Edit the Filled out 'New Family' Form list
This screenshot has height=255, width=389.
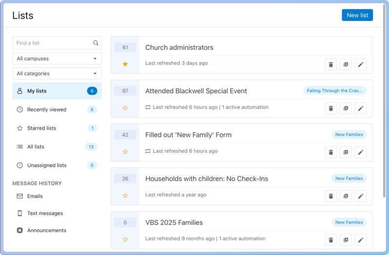click(360, 152)
